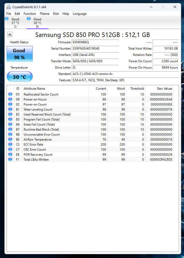Open the Disk menu
Viewport: 184px width, 258px height.
pos(56,14)
